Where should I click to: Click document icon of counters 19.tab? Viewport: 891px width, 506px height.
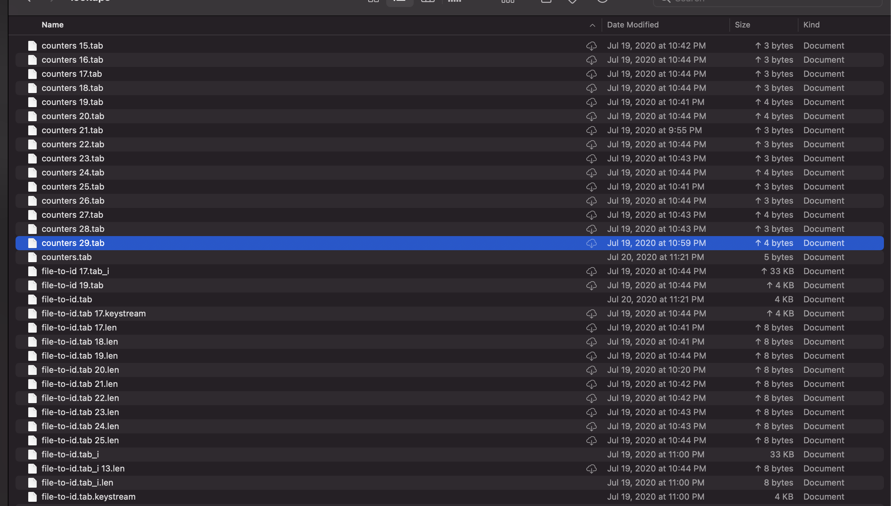pyautogui.click(x=32, y=102)
